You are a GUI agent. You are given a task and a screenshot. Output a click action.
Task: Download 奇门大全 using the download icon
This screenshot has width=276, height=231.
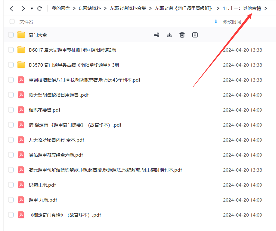click(x=169, y=35)
